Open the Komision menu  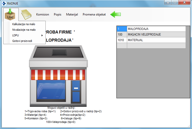click(43, 14)
